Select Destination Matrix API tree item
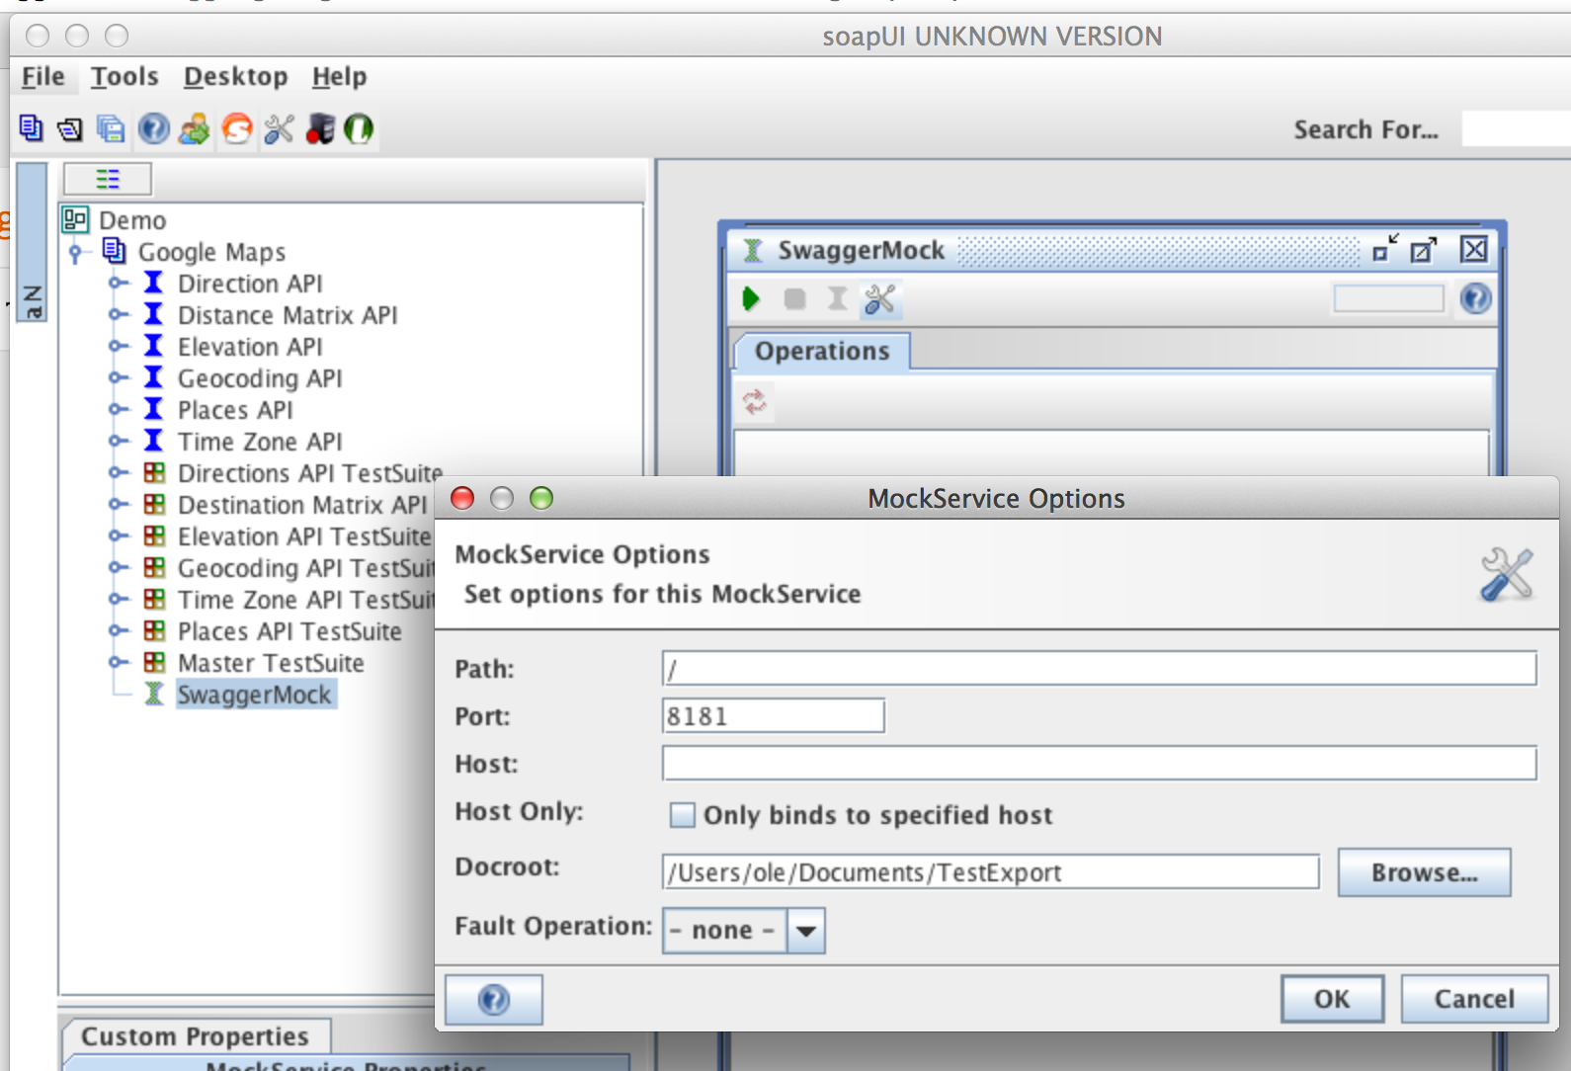The image size is (1571, 1071). click(301, 505)
